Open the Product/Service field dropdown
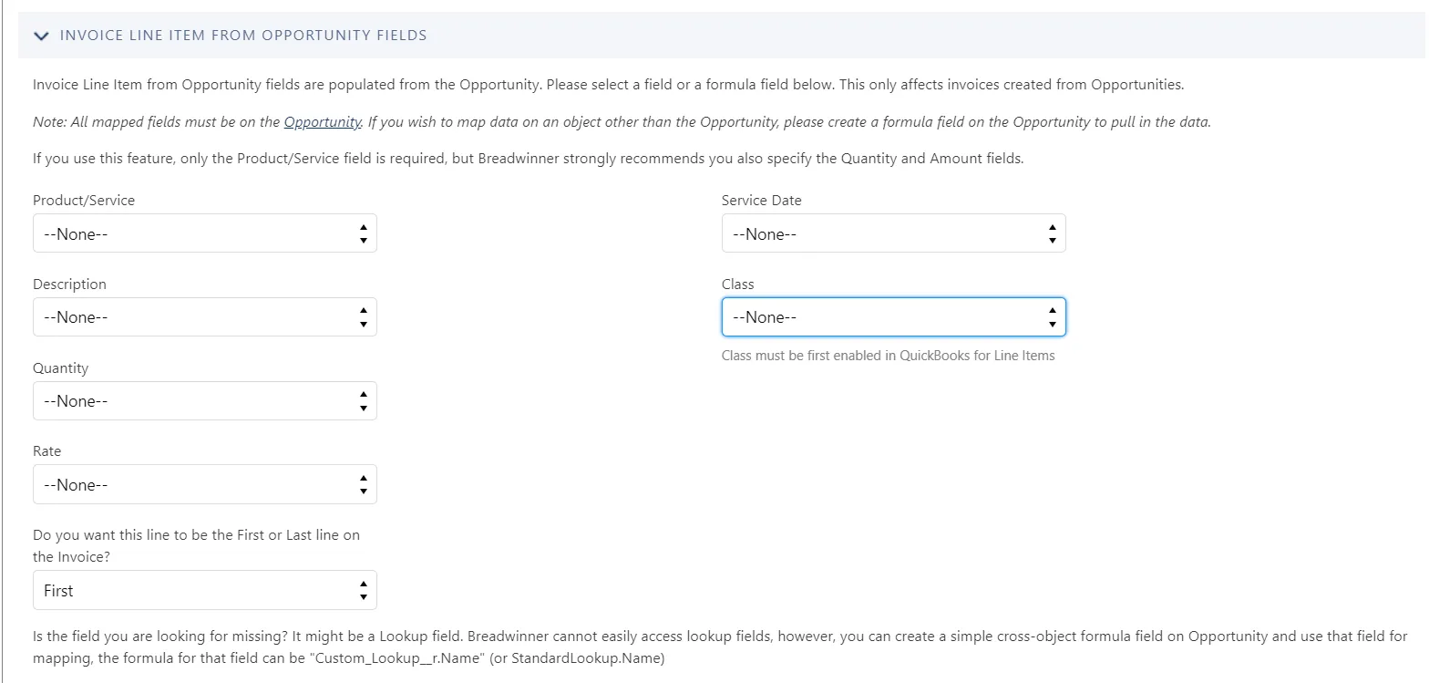 click(205, 233)
